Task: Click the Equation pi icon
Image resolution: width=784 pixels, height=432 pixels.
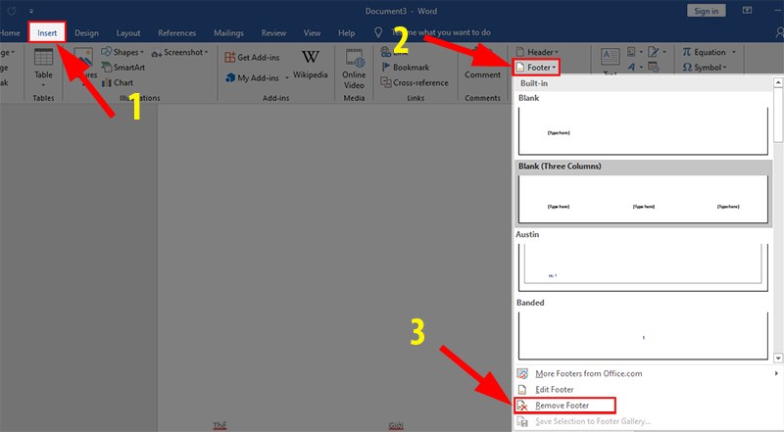Action: [687, 52]
